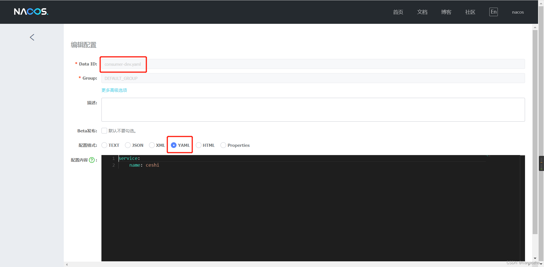Select the HTML format radio button
This screenshot has height=267, width=544.
(199, 145)
